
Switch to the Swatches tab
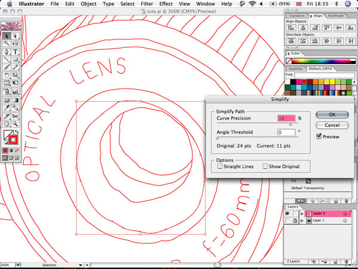(x=295, y=69)
